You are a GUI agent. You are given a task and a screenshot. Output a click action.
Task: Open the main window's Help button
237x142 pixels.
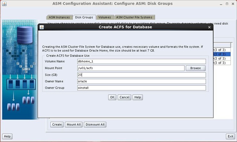pos(7,136)
